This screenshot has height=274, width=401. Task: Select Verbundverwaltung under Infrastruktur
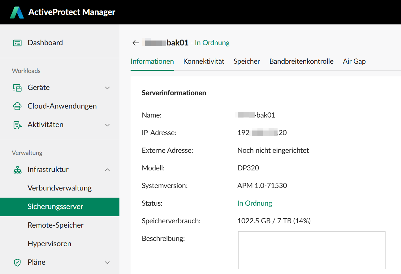coord(60,188)
